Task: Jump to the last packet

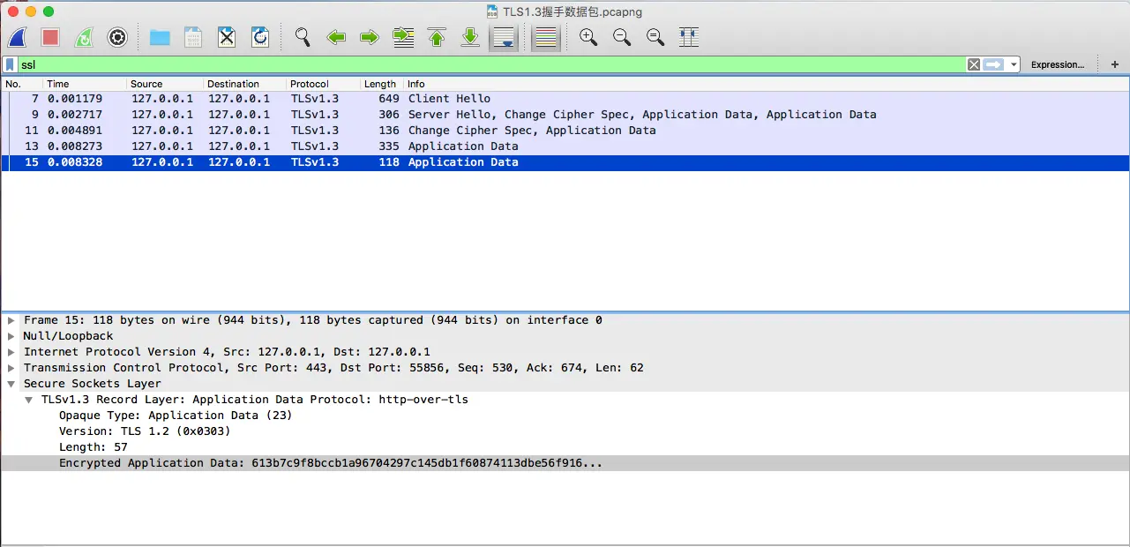Action: 470,37
